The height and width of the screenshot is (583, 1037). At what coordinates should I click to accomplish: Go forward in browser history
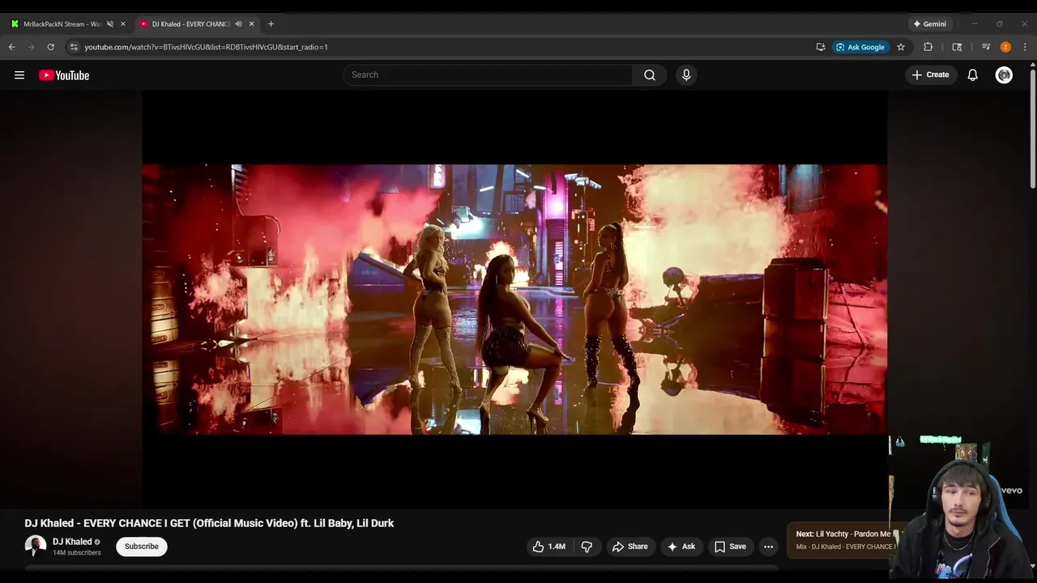(32, 47)
